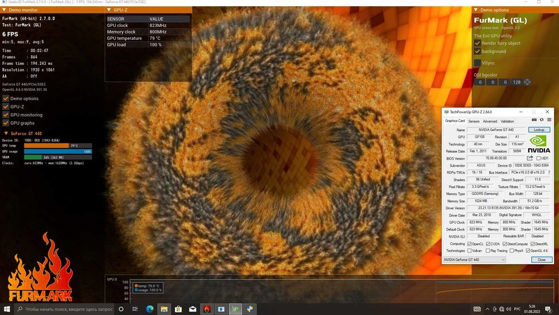Image resolution: width=559 pixels, height=315 pixels.
Task: Toggle the OpenCL checkbox in GPU-Z
Action: click(x=469, y=244)
